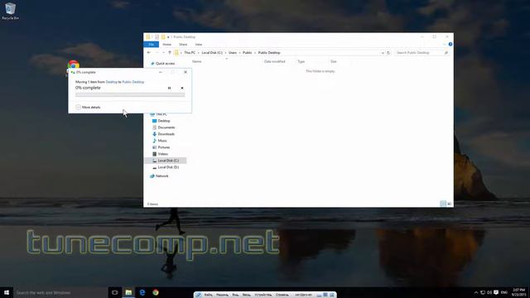Open the File ribbon tab
Screen dimensions: 530x298
tap(151, 44)
